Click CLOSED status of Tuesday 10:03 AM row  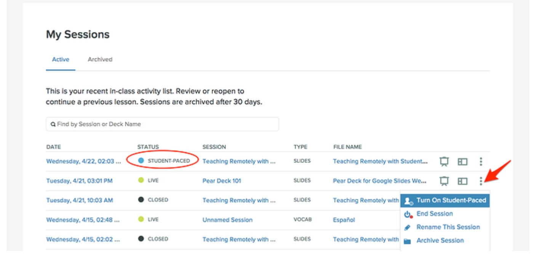click(x=158, y=200)
